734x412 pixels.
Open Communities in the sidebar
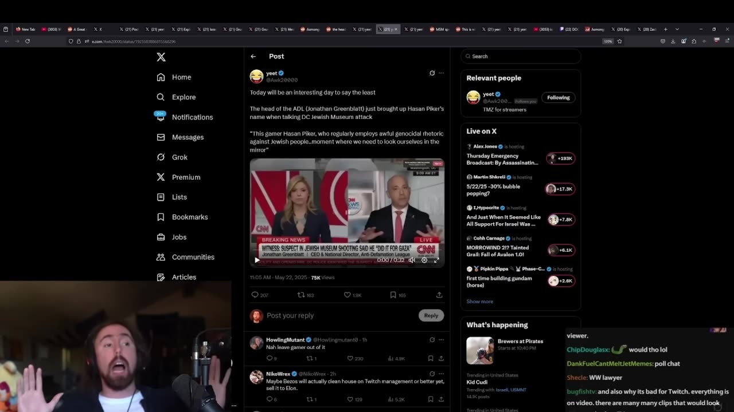(185, 257)
